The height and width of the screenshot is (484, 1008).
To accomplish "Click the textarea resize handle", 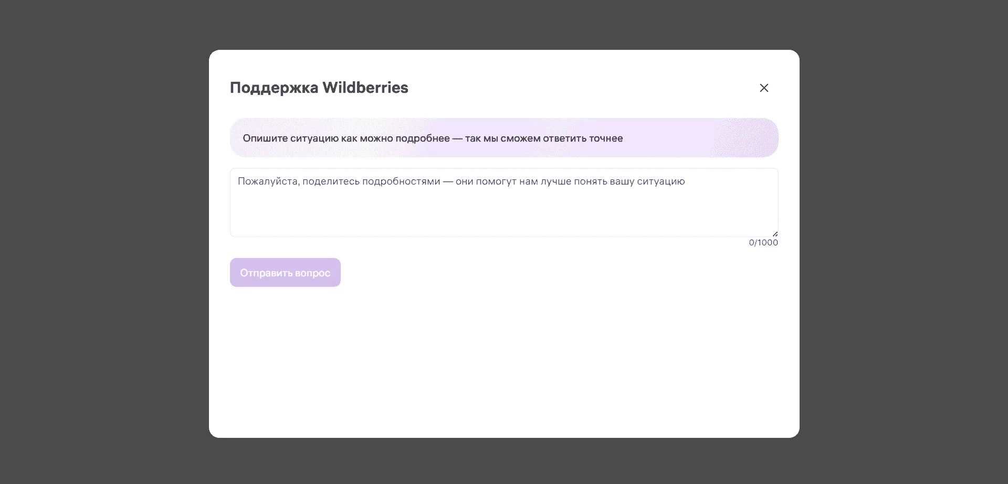I will coord(775,234).
